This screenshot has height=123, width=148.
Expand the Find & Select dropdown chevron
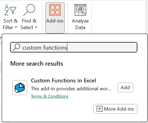36,27
